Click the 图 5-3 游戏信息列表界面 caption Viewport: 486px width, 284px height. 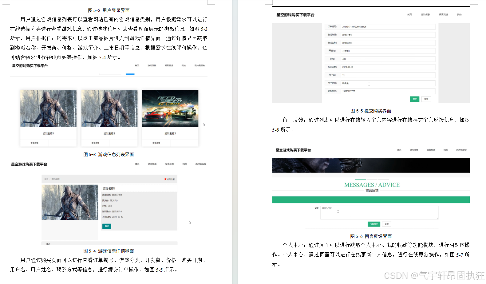109,155
